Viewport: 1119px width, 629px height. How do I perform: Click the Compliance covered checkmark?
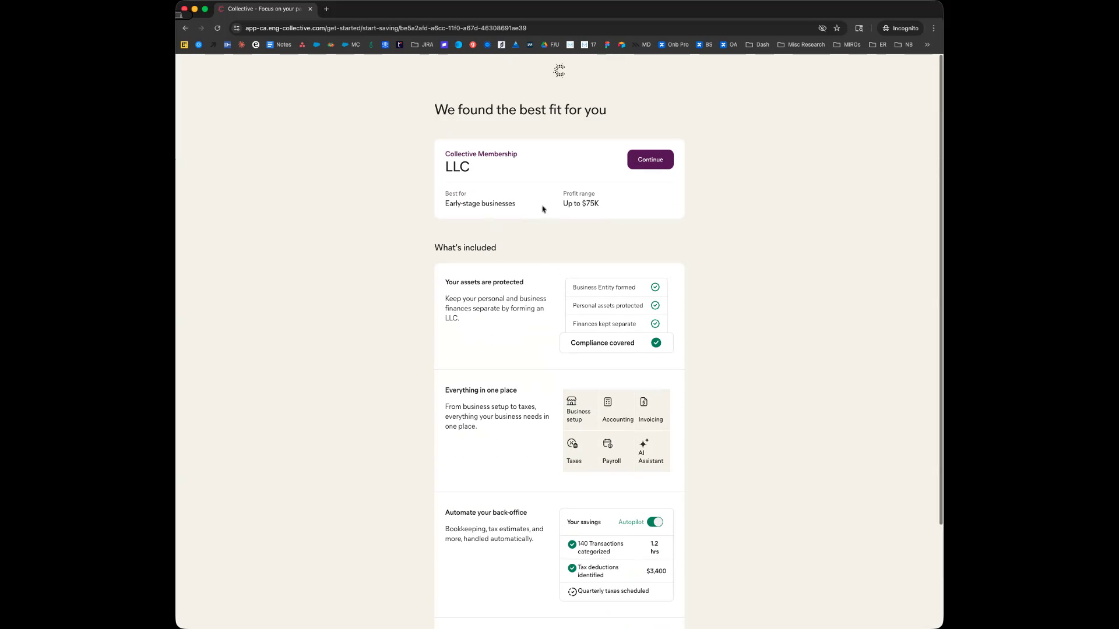[x=656, y=342]
